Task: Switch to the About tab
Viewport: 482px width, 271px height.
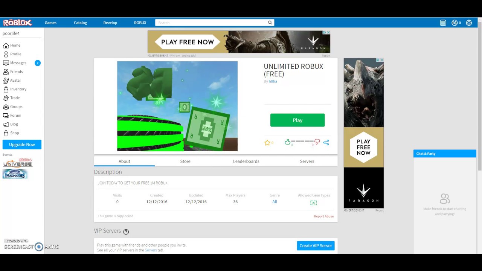Action: coord(124,161)
